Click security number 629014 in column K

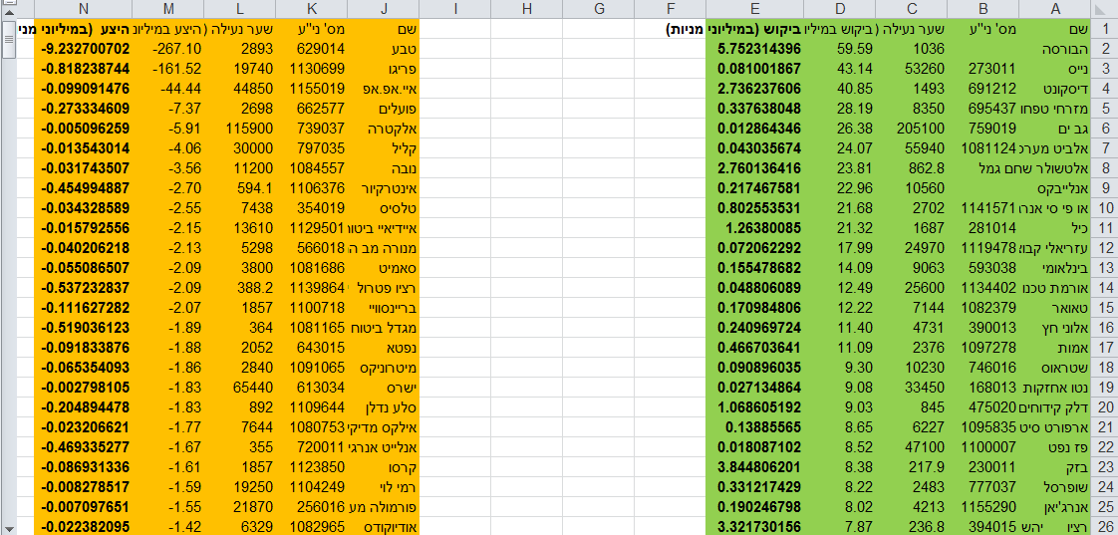click(x=312, y=49)
